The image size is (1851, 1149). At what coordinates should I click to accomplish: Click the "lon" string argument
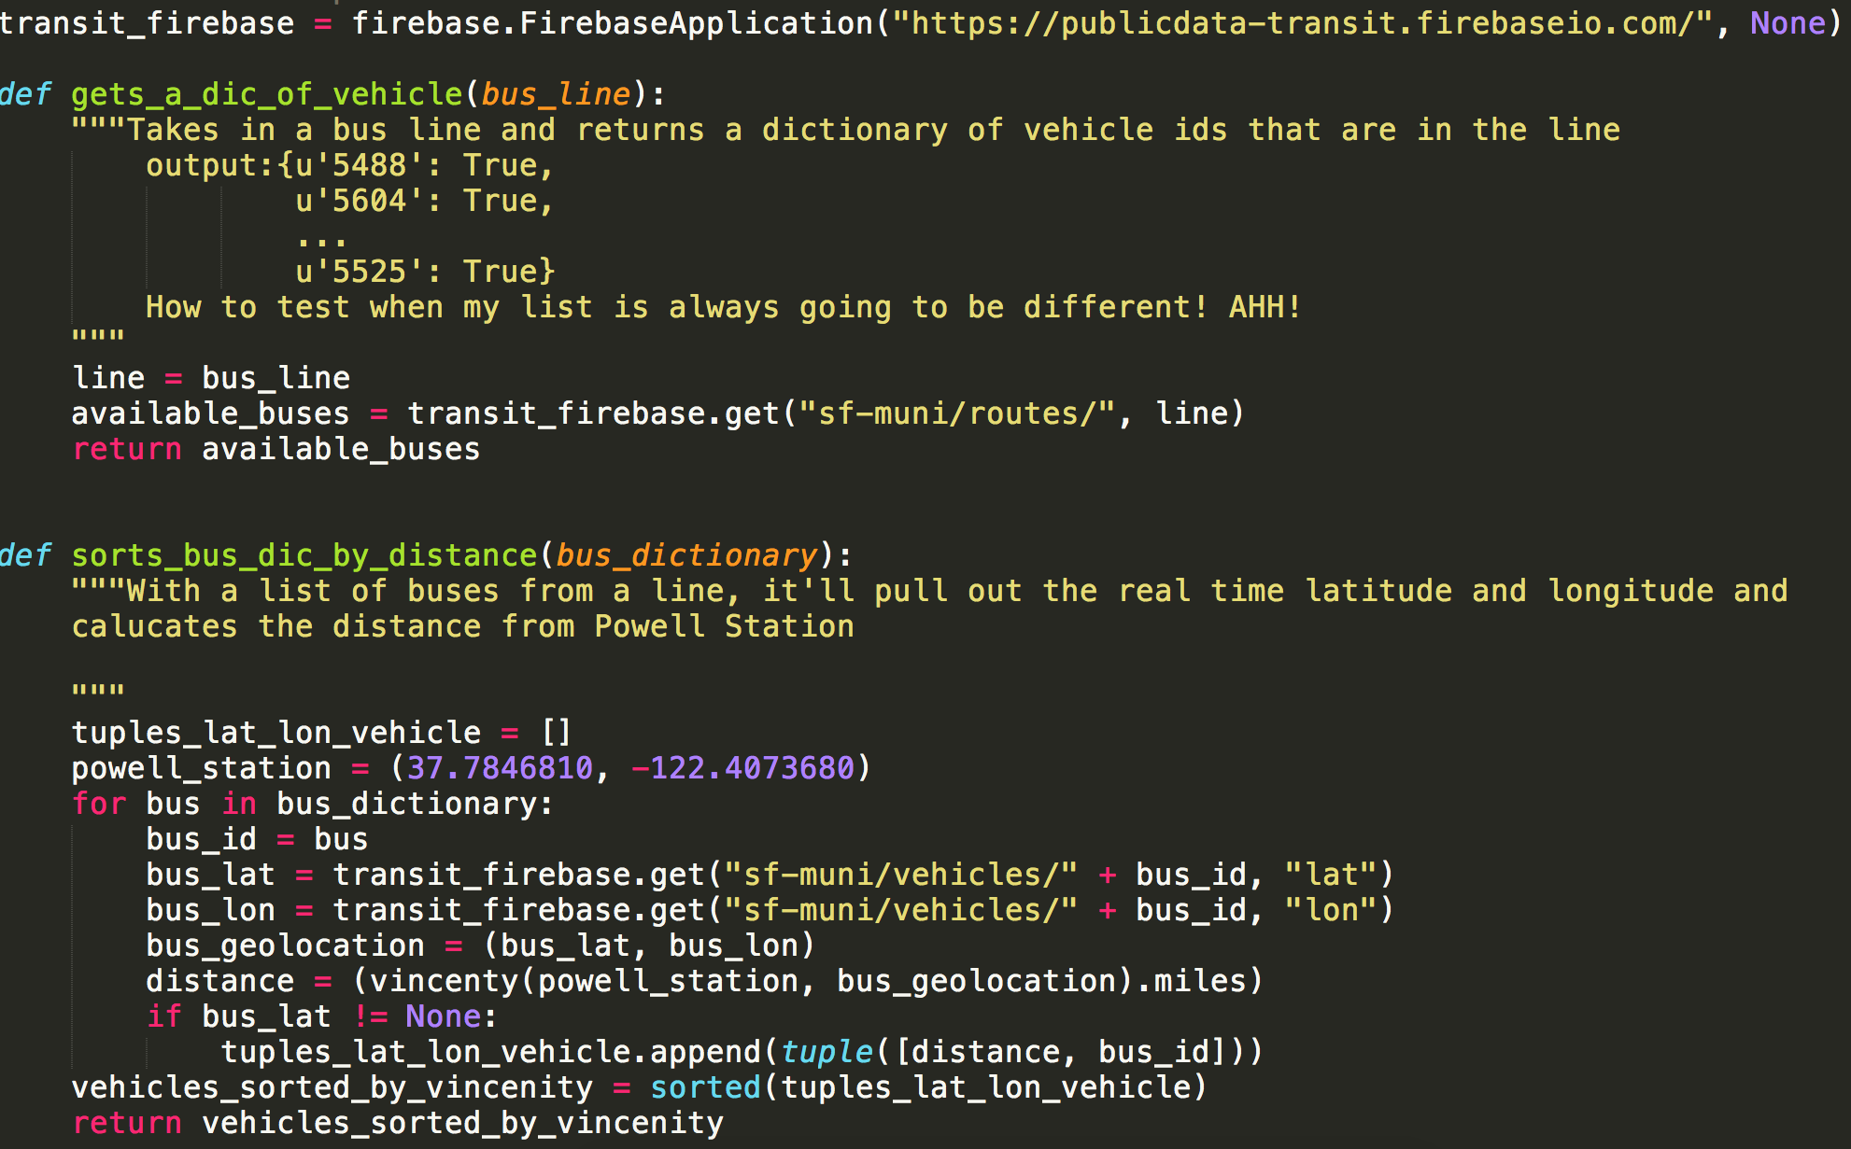click(1330, 910)
